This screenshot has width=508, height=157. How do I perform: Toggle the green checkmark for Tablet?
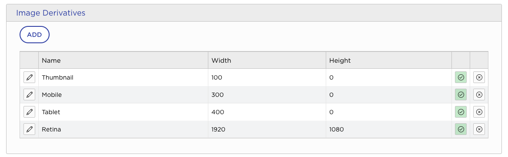click(461, 112)
